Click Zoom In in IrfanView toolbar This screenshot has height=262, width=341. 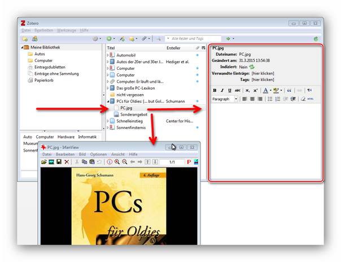(x=117, y=162)
